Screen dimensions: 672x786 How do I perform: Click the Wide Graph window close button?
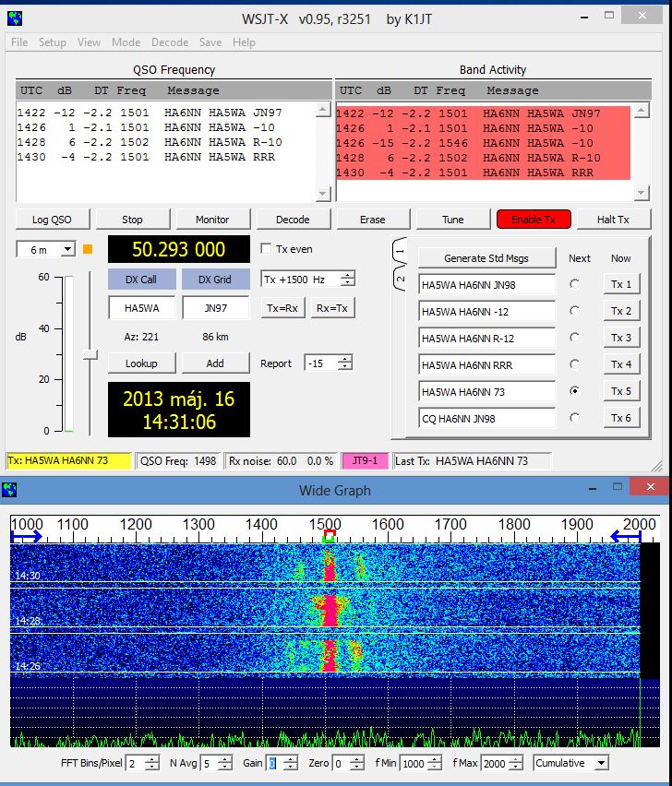650,487
